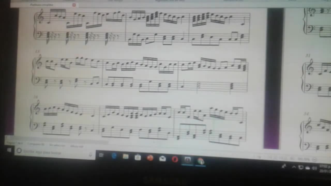Open the Windows Start menu

click(9, 150)
